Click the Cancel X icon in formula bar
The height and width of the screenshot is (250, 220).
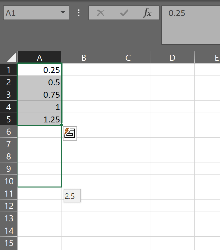(101, 13)
